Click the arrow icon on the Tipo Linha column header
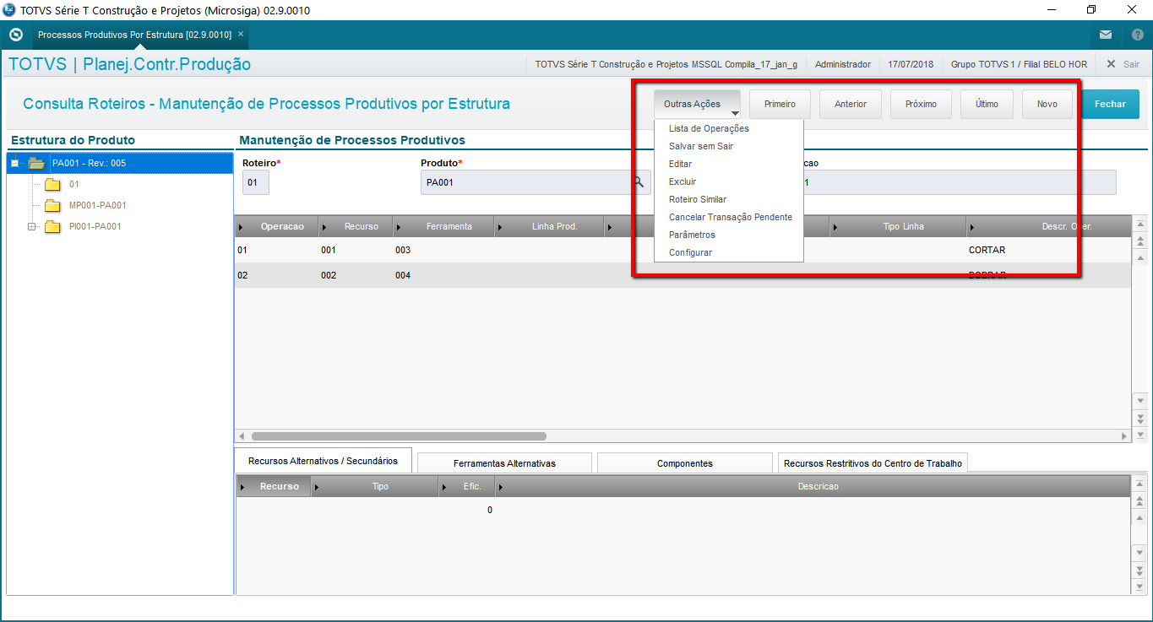The image size is (1153, 622). pos(836,227)
